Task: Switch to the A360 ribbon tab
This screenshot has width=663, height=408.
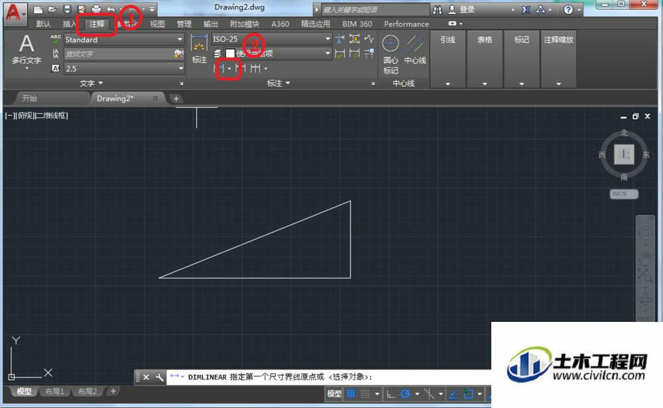Action: coord(280,24)
